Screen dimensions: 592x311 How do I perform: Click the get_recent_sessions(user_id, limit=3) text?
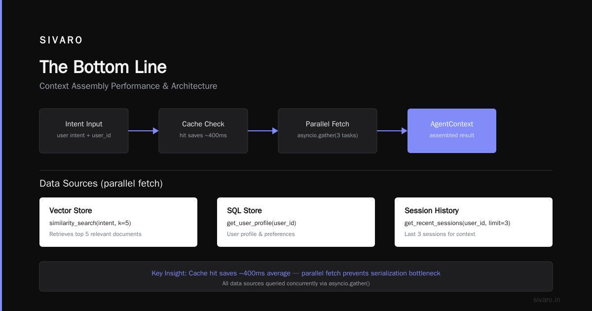[457, 223]
